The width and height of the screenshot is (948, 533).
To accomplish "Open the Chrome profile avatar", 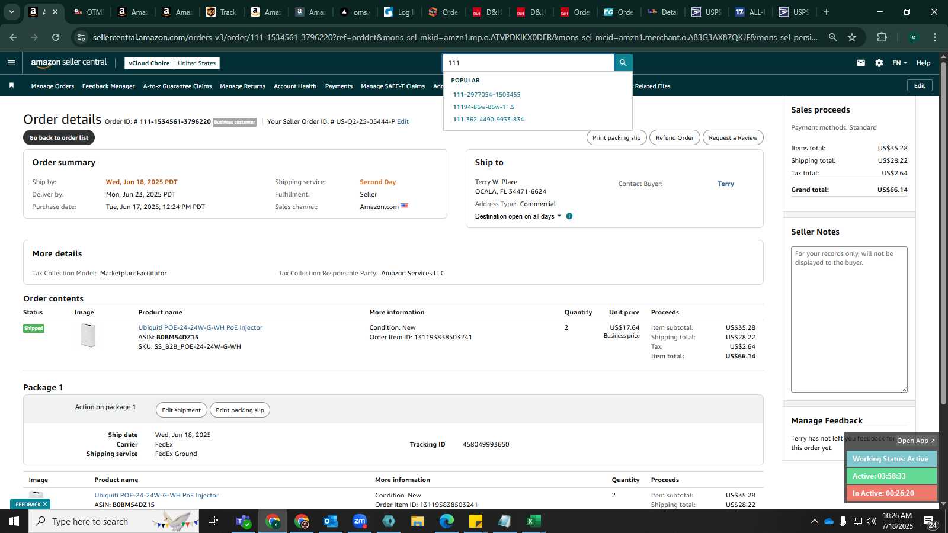I will coord(914,37).
